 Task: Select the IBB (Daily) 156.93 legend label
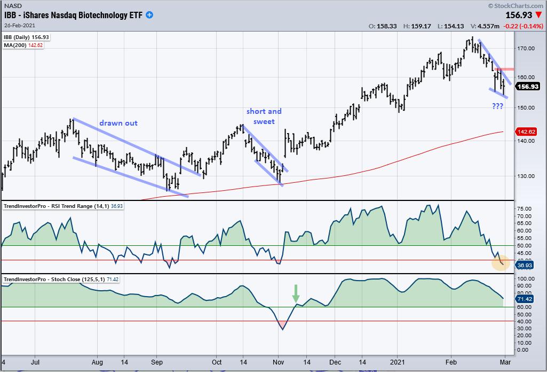point(23,37)
